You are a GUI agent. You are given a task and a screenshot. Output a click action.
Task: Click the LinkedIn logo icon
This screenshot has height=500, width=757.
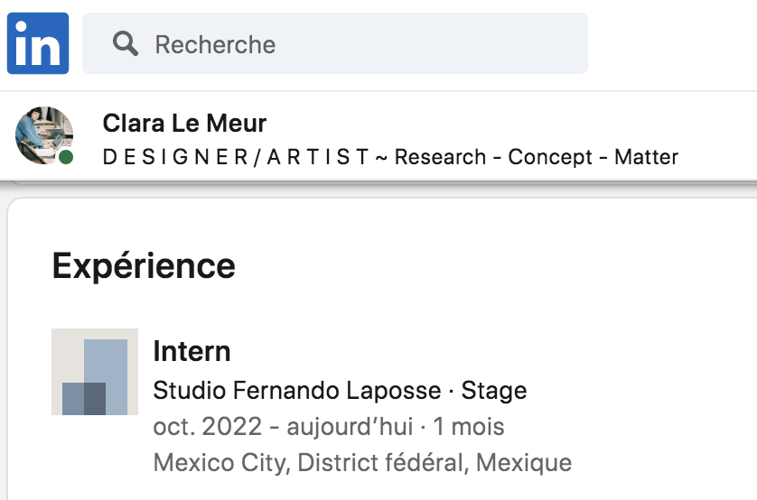coord(38,43)
